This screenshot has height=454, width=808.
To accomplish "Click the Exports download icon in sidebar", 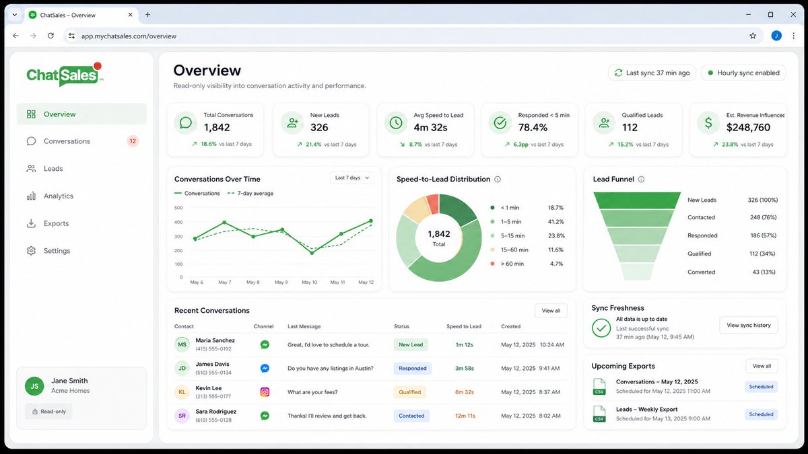I will coord(31,223).
